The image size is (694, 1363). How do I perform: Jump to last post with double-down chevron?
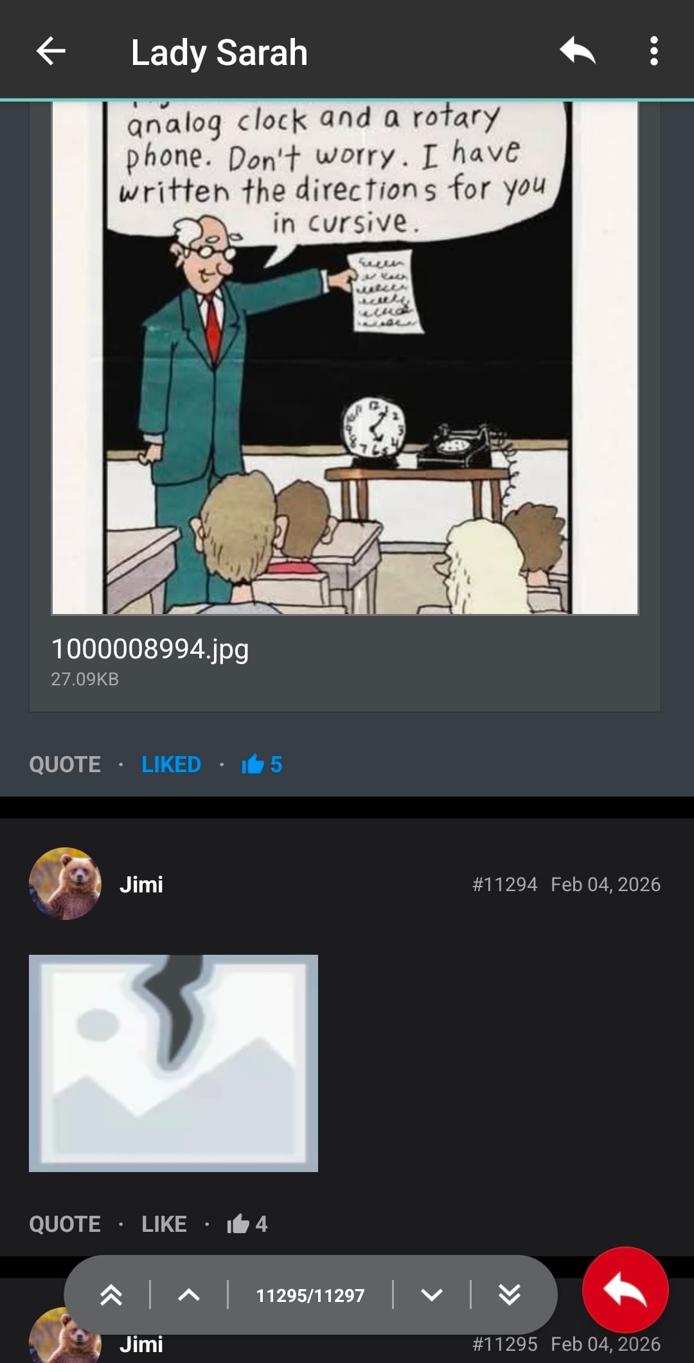point(509,1295)
